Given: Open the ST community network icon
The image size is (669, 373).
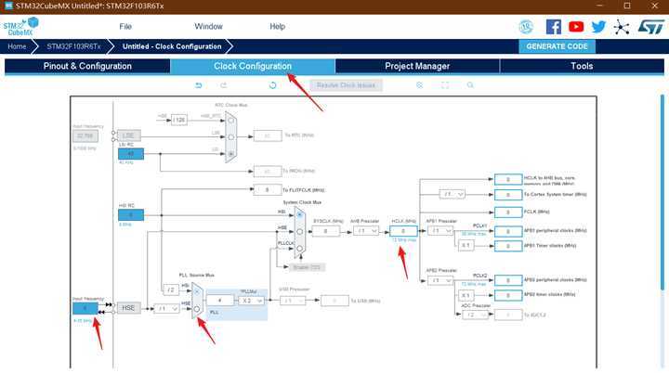Looking at the screenshot, I should [x=622, y=27].
